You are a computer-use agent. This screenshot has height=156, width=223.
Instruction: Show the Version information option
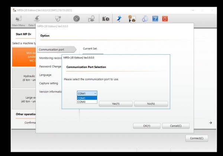(51, 92)
